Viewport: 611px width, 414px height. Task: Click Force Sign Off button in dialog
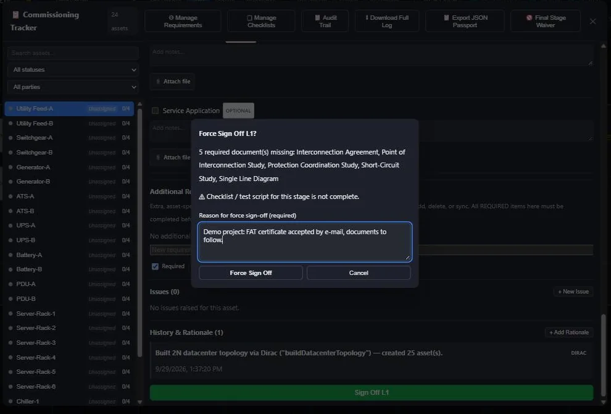click(251, 272)
